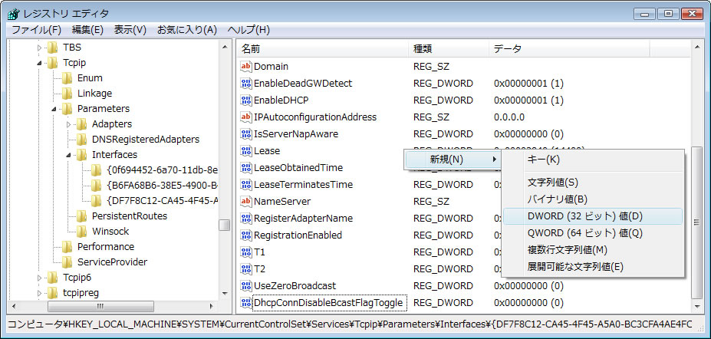Screen dimensions: 711x339
Task: Click the DWORD icon beside EnableDeadGWDetect
Action: pyautogui.click(x=245, y=84)
